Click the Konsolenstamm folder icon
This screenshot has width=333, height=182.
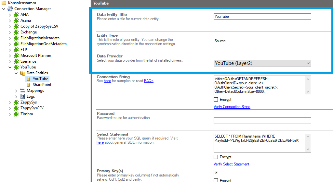click(x=4, y=3)
